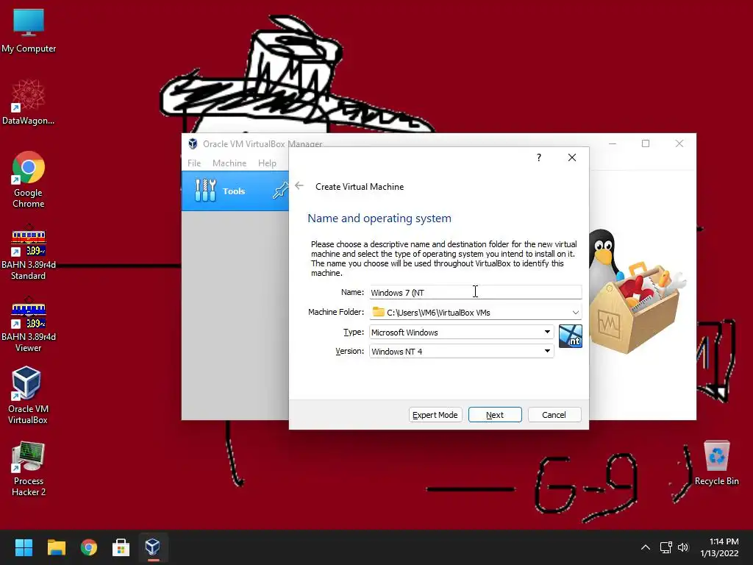Click the folder icon in Machine Folder
The height and width of the screenshot is (565, 753).
pos(379,312)
